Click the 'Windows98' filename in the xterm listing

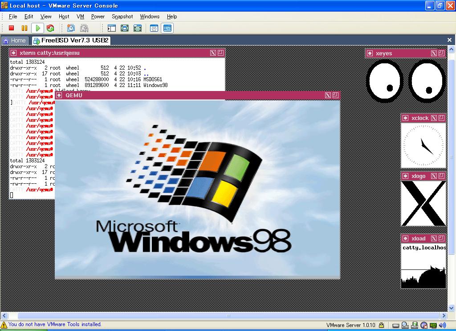(155, 85)
